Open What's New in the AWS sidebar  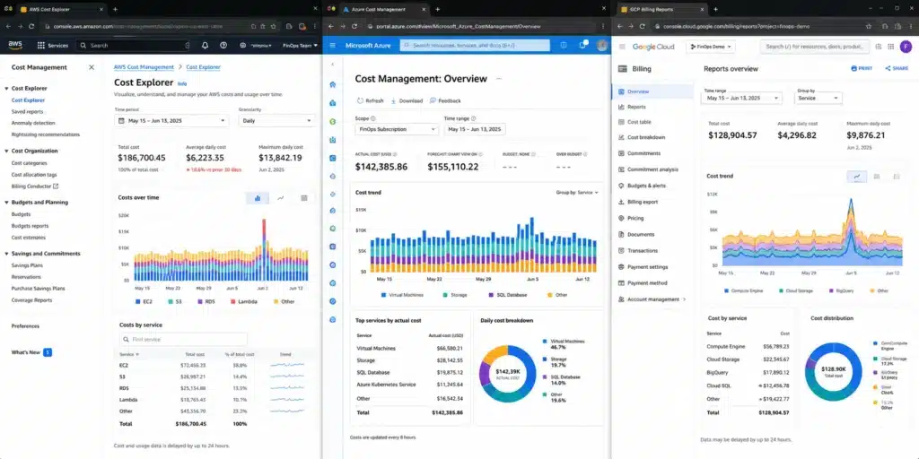(x=26, y=352)
